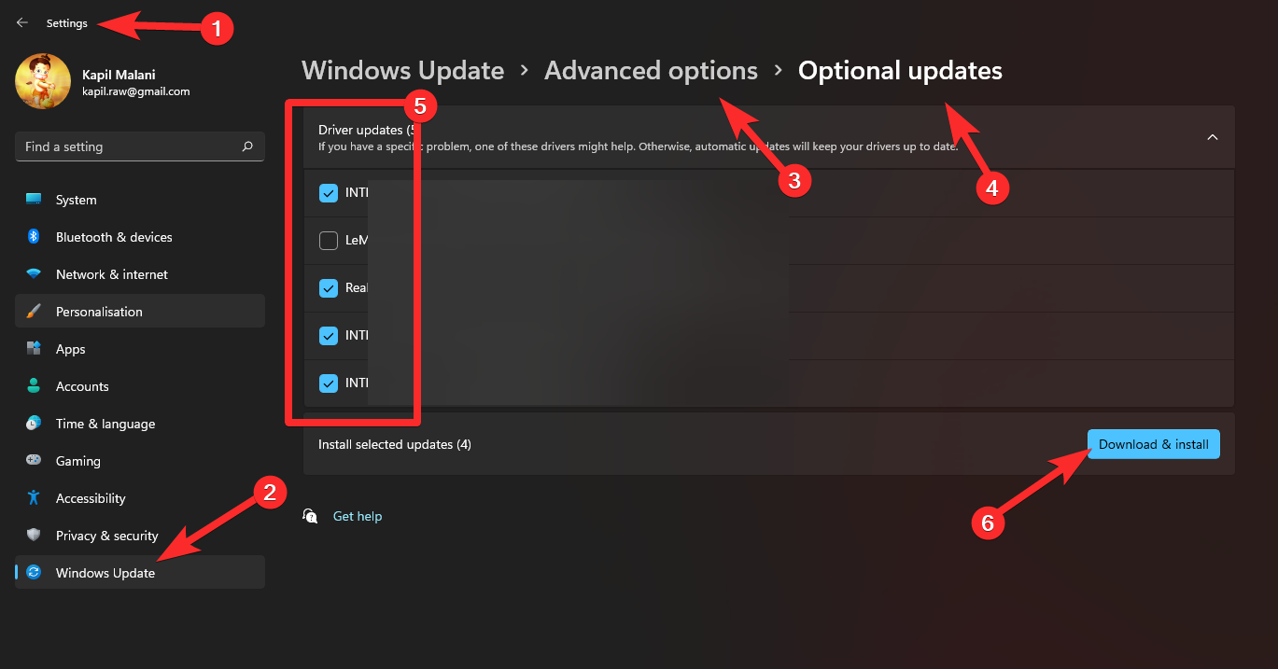Click the Download & install button
1278x669 pixels.
[x=1154, y=444]
